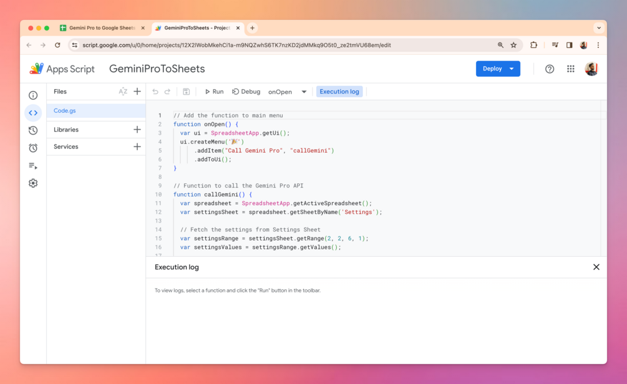The image size is (627, 384).
Task: Open the Triggers panel
Action: tap(33, 147)
